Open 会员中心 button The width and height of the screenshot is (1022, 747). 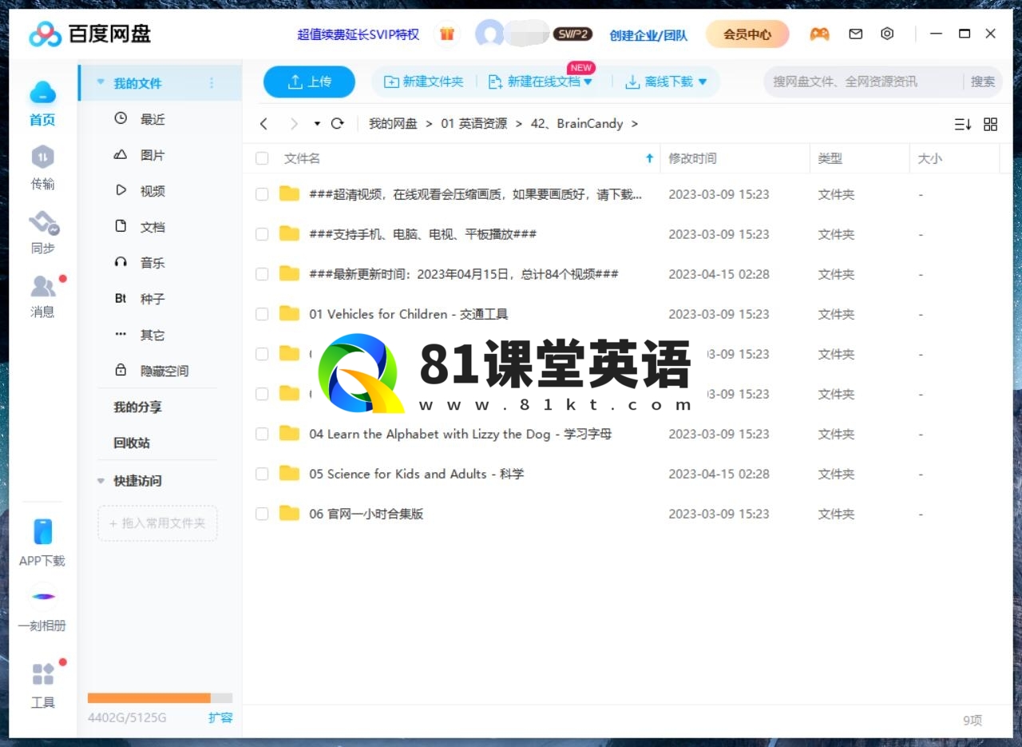tap(747, 34)
